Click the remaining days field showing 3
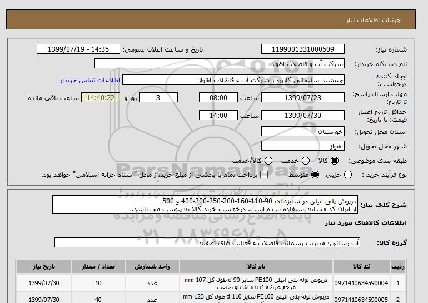 (158, 97)
